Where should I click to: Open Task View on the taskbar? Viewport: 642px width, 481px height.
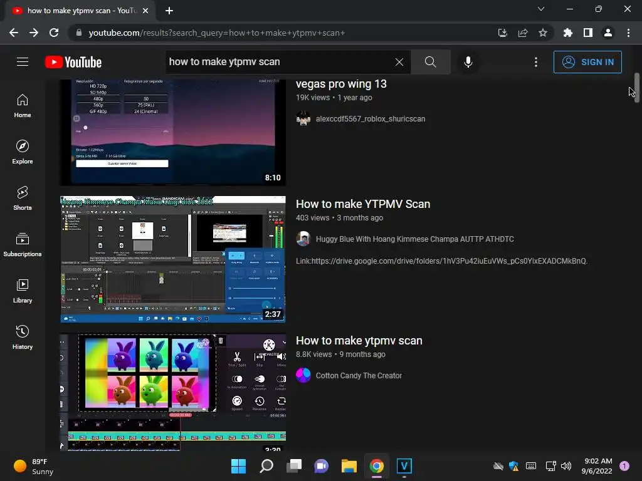coord(293,466)
